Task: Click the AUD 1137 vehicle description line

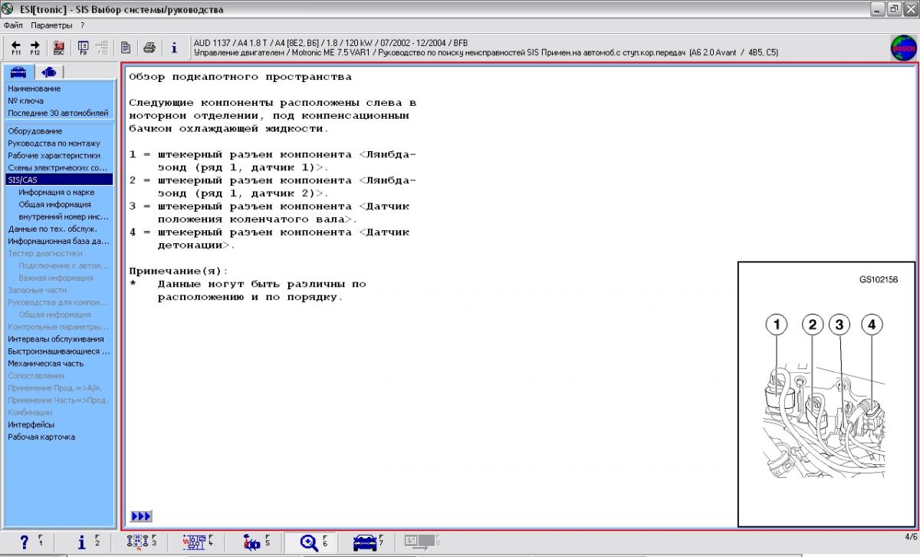Action: tap(330, 42)
